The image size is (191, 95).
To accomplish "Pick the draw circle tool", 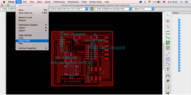I will 168,59.
